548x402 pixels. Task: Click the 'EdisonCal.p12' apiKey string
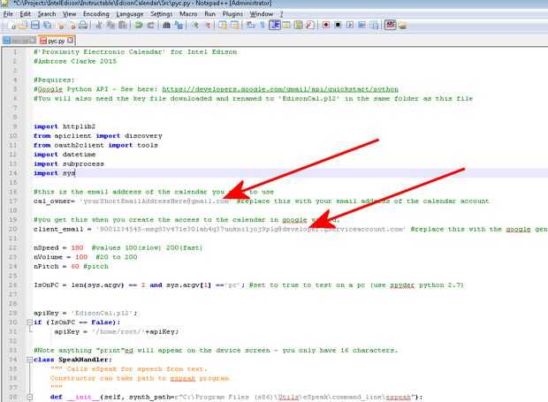pos(103,313)
